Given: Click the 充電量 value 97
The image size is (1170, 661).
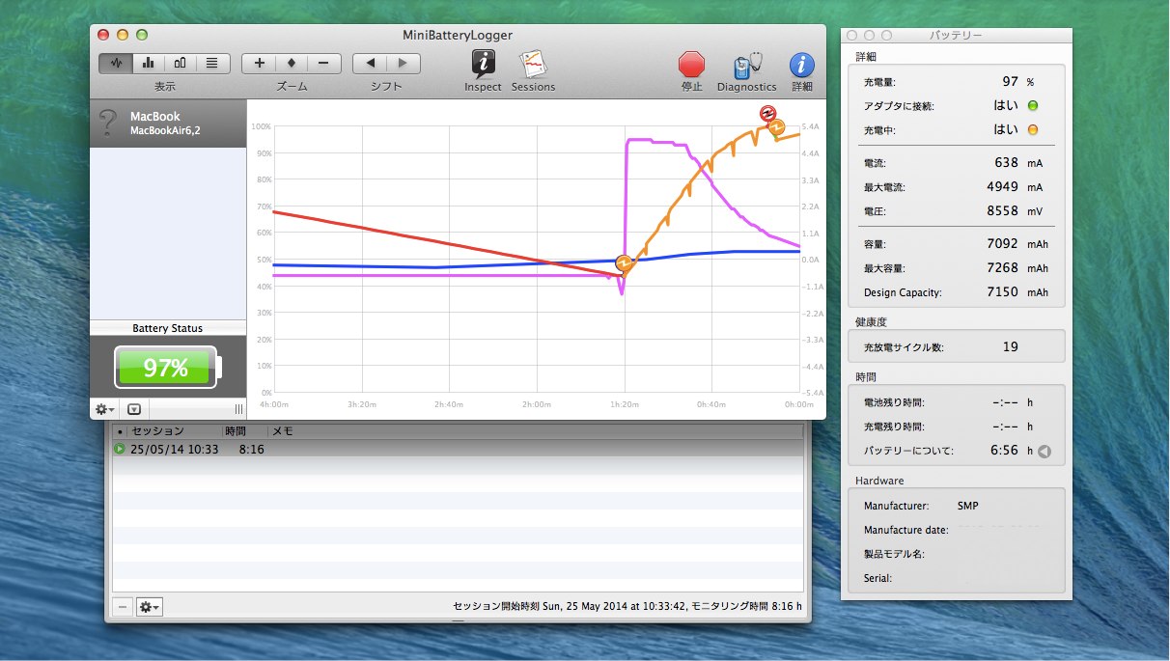Looking at the screenshot, I should pyautogui.click(x=1010, y=83).
